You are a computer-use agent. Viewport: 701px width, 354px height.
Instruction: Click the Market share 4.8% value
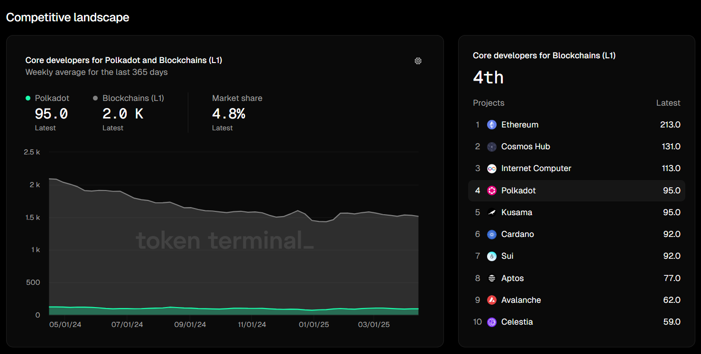[229, 114]
